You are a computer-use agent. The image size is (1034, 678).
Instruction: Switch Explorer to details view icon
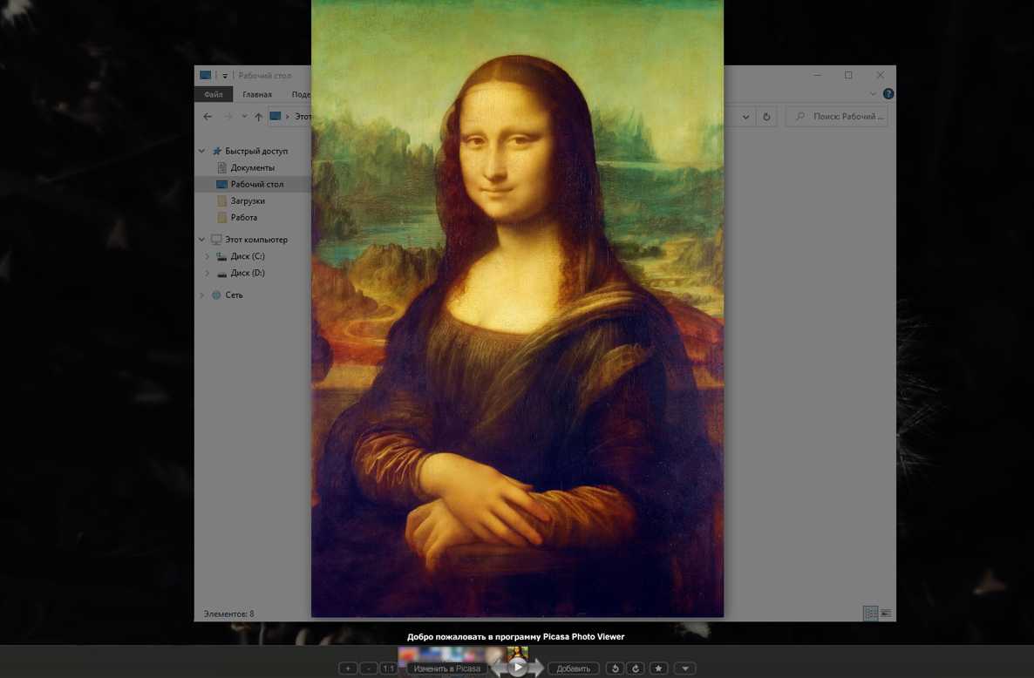870,614
